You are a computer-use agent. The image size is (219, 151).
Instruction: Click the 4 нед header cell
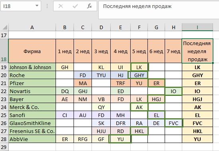[120, 51]
